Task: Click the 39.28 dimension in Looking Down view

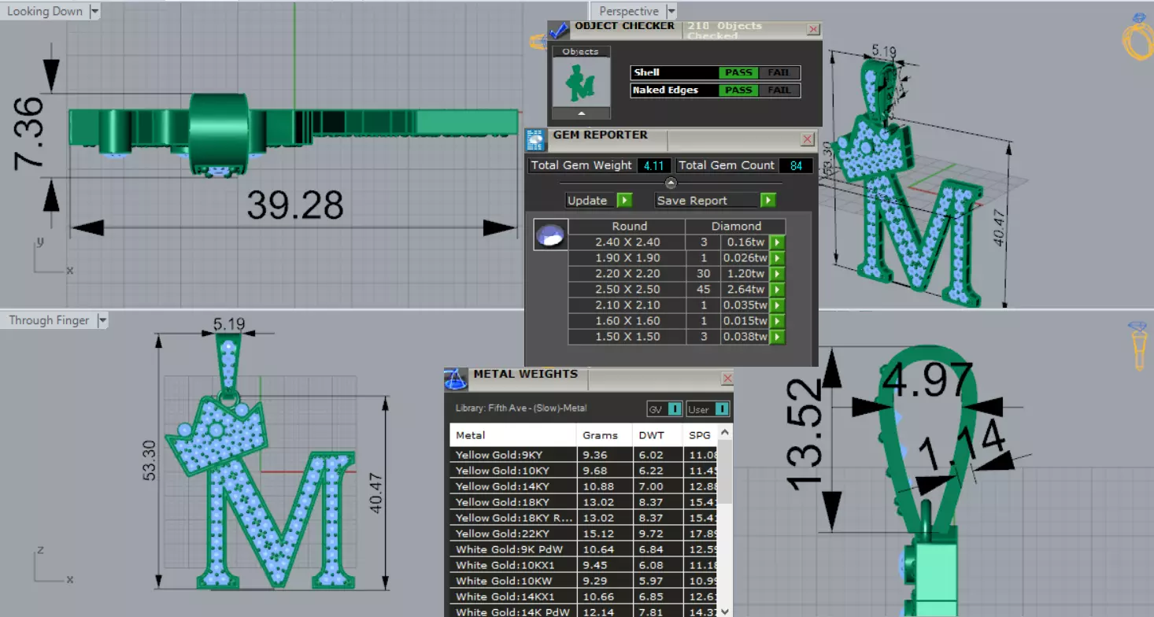Action: (295, 205)
